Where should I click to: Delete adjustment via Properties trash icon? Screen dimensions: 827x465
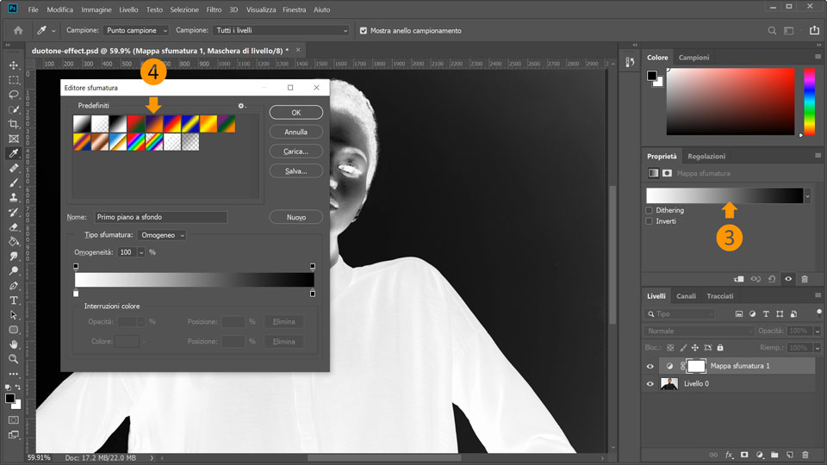point(805,279)
